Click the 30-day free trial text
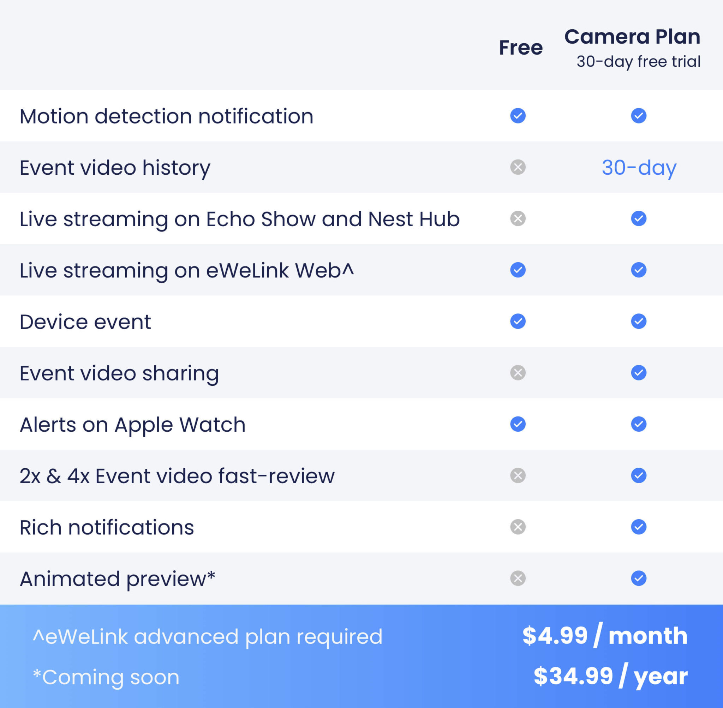723x708 pixels. pyautogui.click(x=638, y=61)
